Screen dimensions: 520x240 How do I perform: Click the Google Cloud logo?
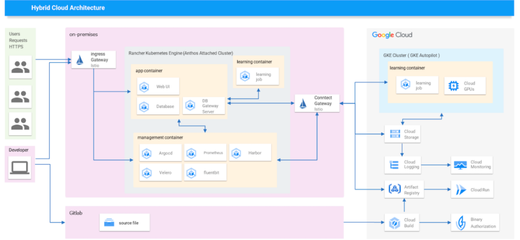click(392, 35)
